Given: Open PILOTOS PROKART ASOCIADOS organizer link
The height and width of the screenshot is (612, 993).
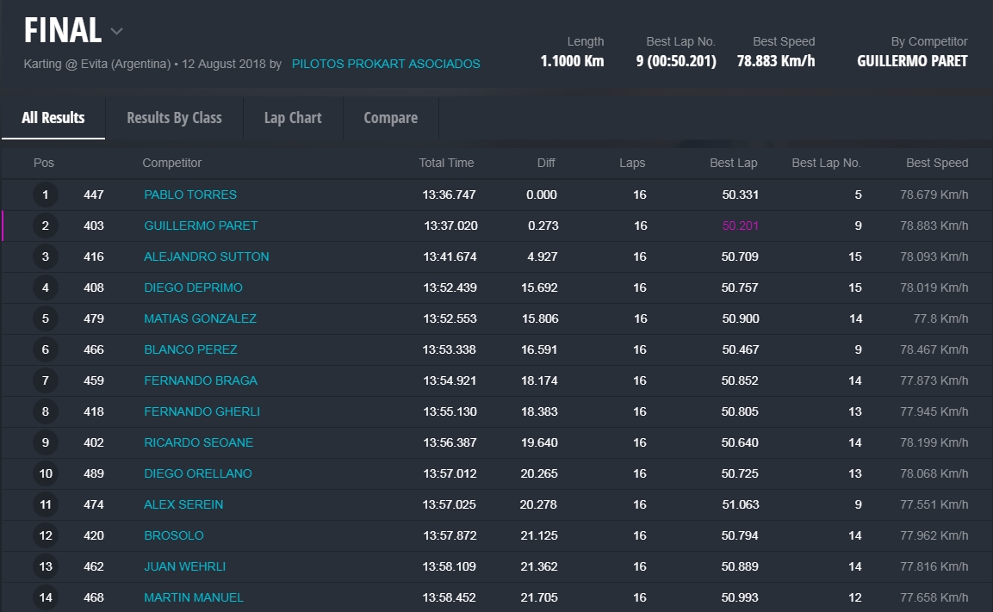Looking at the screenshot, I should [386, 64].
